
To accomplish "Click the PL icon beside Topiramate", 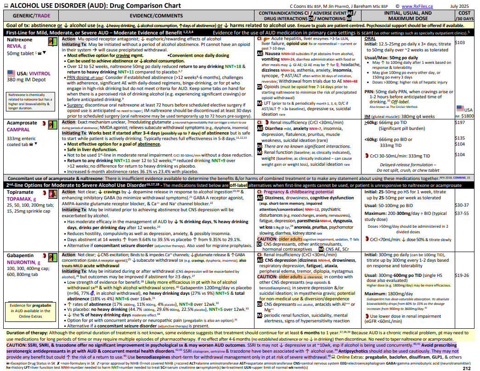I will pyautogui.click(x=53, y=194).
